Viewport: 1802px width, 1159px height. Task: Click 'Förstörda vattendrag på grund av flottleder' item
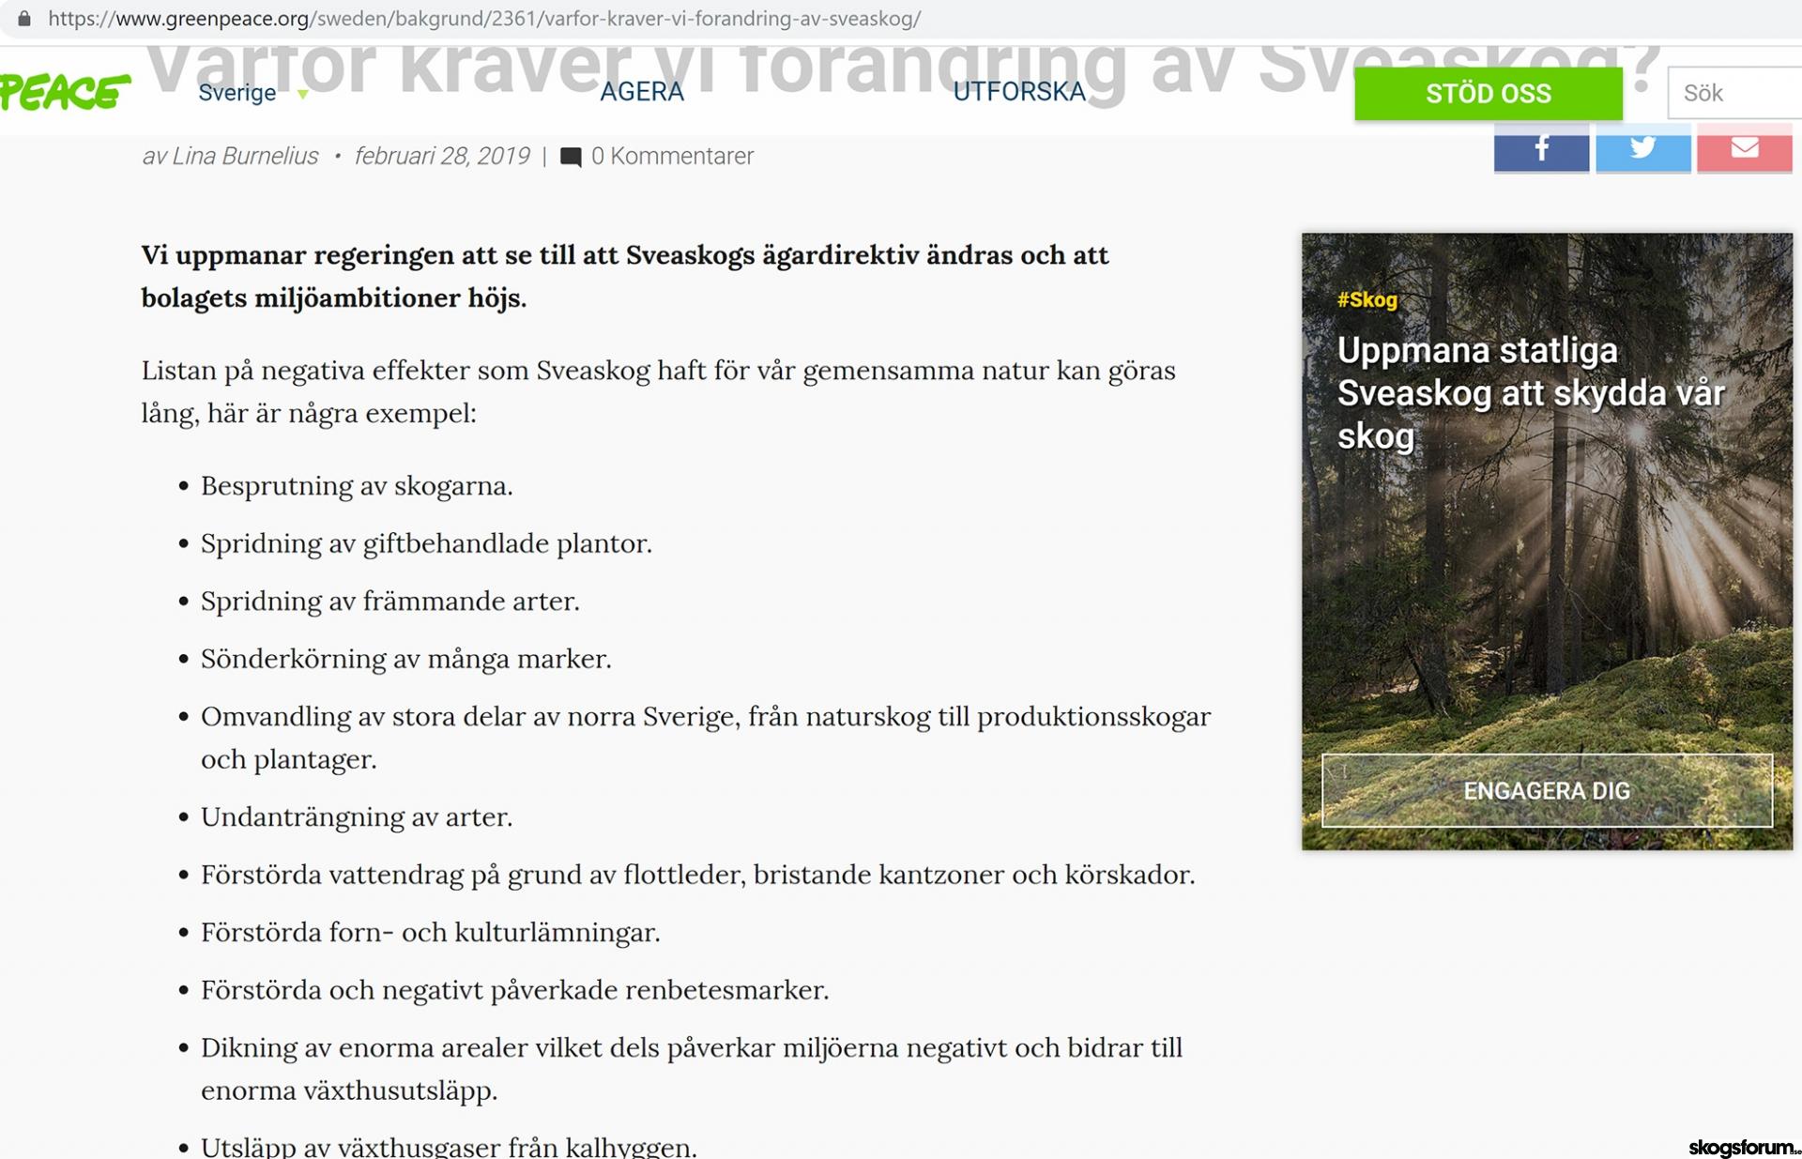click(697, 875)
